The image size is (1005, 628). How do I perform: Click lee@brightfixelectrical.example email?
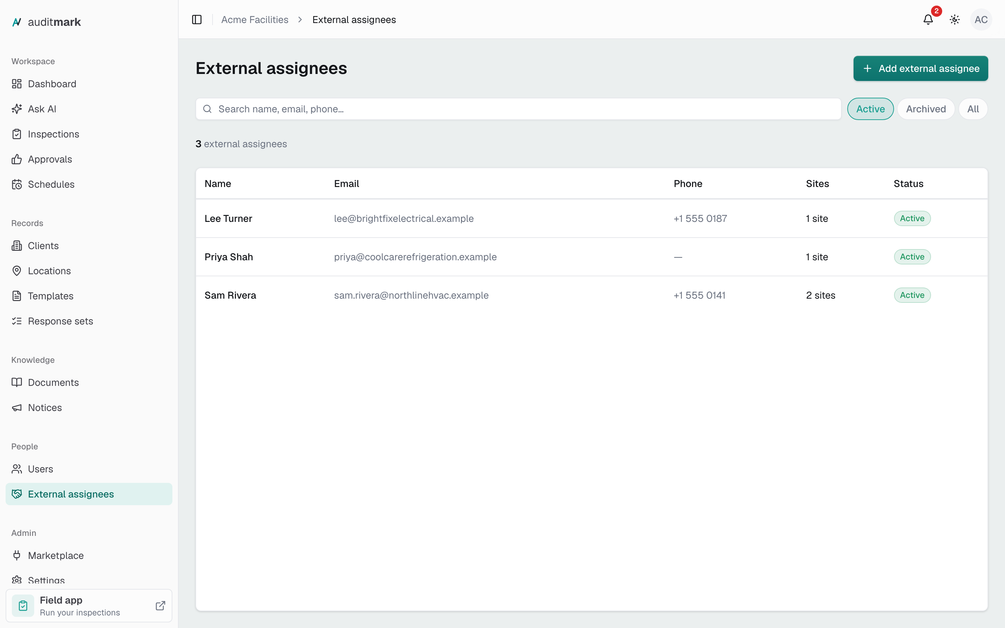tap(404, 218)
